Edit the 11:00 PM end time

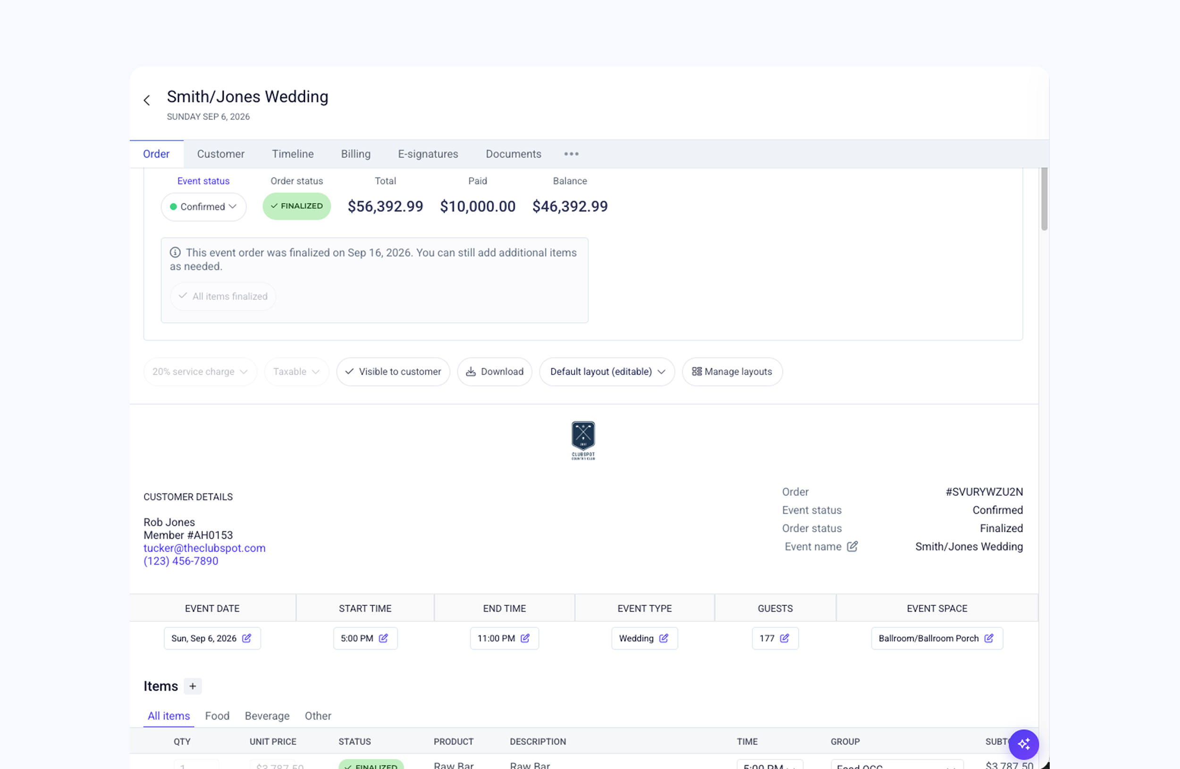504,638
